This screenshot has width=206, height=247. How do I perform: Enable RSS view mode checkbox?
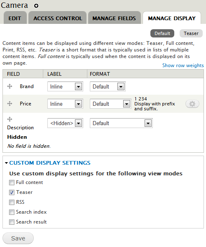point(12,202)
